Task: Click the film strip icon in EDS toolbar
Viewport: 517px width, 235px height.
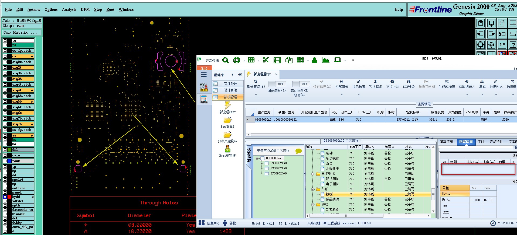Action: click(x=277, y=60)
